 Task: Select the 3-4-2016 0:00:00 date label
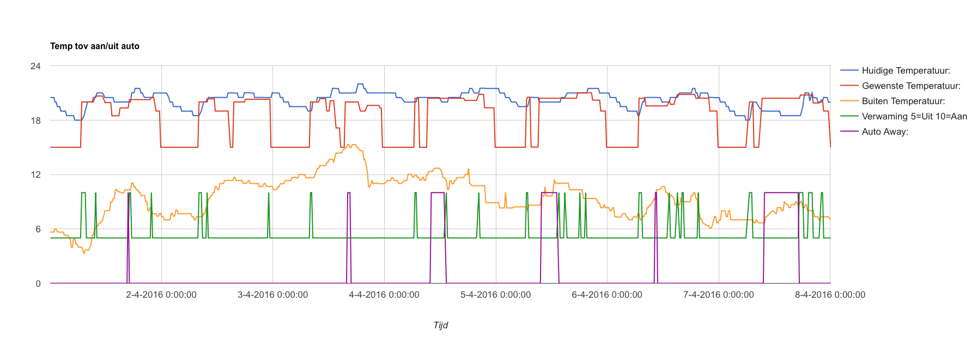click(272, 295)
